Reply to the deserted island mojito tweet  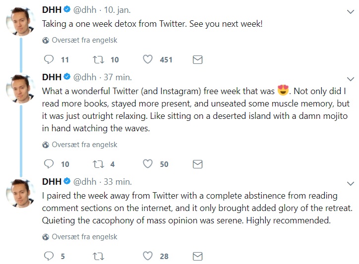coord(49,164)
